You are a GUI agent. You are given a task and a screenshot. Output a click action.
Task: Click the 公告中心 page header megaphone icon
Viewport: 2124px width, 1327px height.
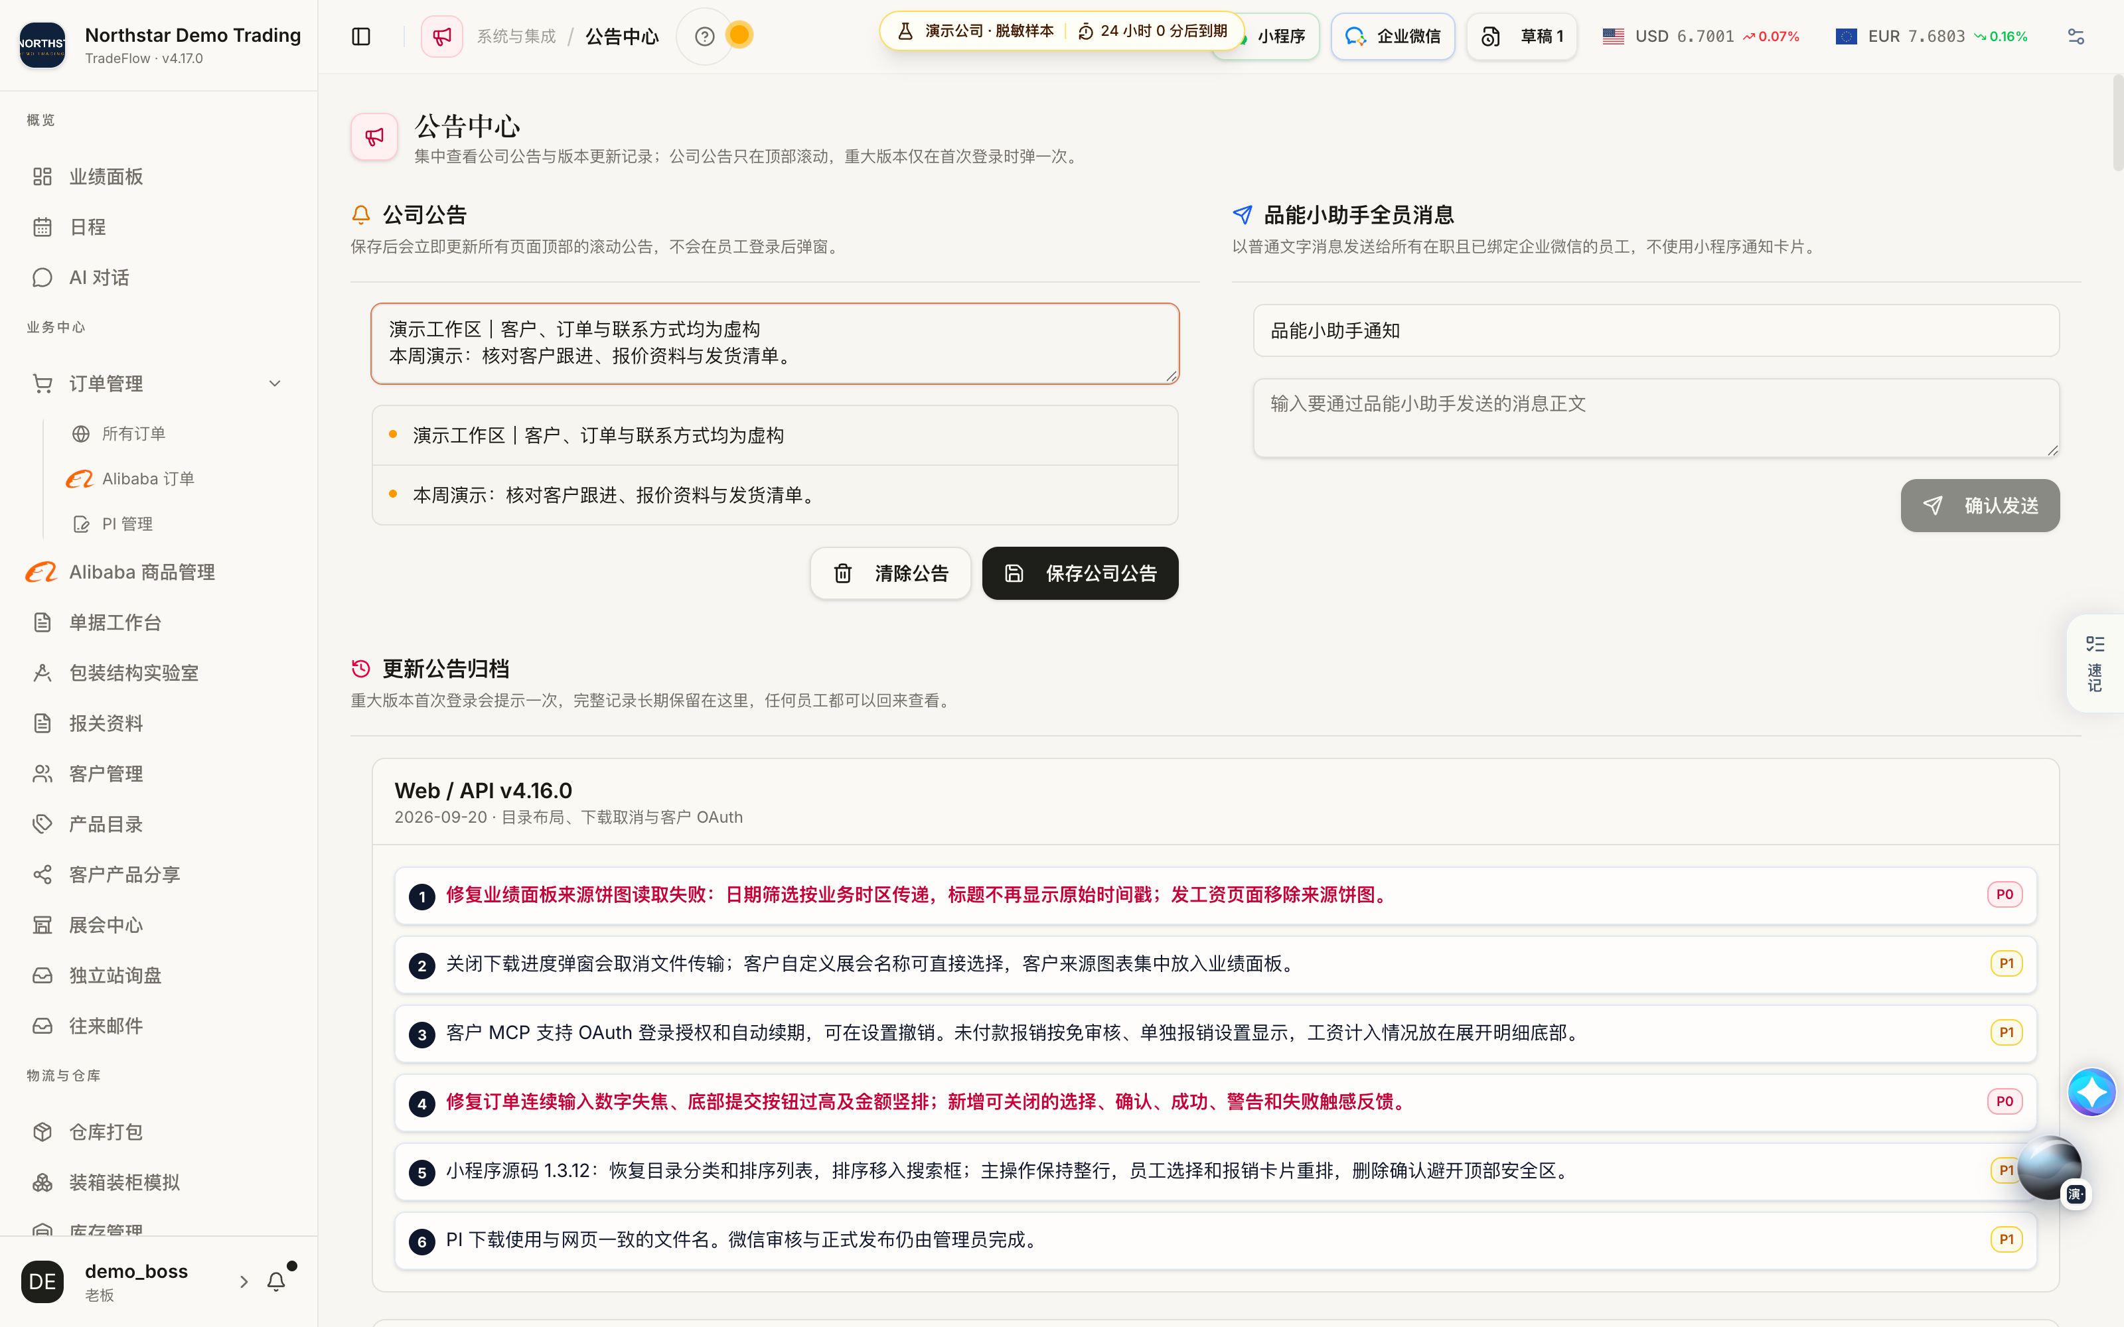pyautogui.click(x=375, y=137)
